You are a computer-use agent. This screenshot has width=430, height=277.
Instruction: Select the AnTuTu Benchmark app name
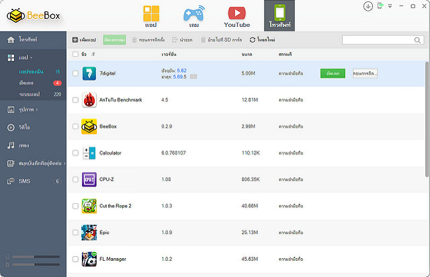point(121,100)
